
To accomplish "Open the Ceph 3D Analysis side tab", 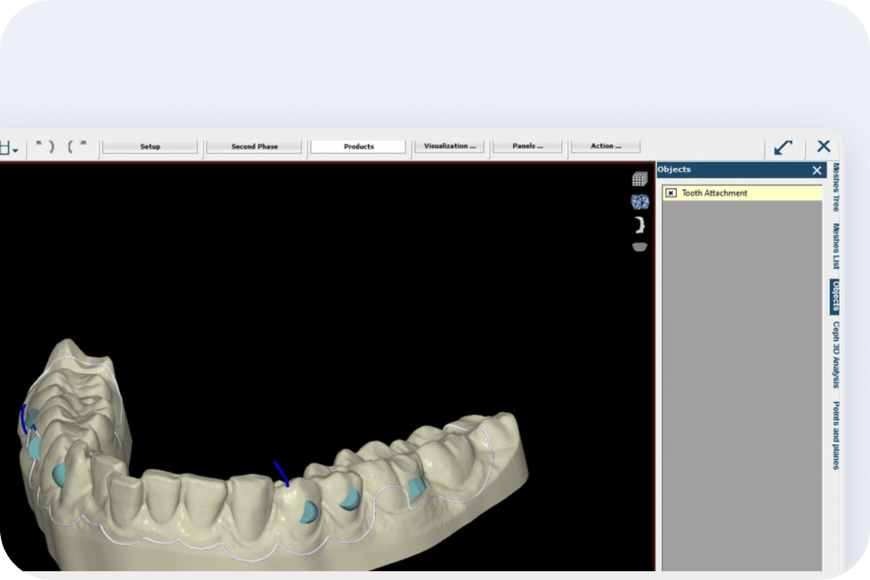I will [835, 354].
